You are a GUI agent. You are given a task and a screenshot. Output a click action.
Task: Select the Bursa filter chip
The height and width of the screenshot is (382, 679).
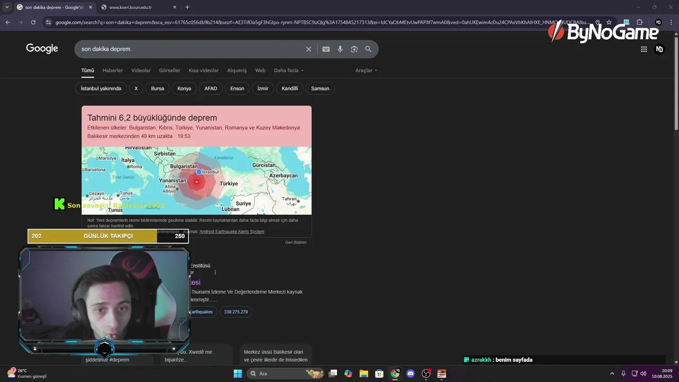coord(158,89)
